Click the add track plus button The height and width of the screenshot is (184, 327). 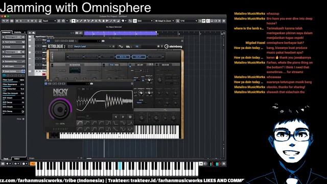tap(30, 33)
